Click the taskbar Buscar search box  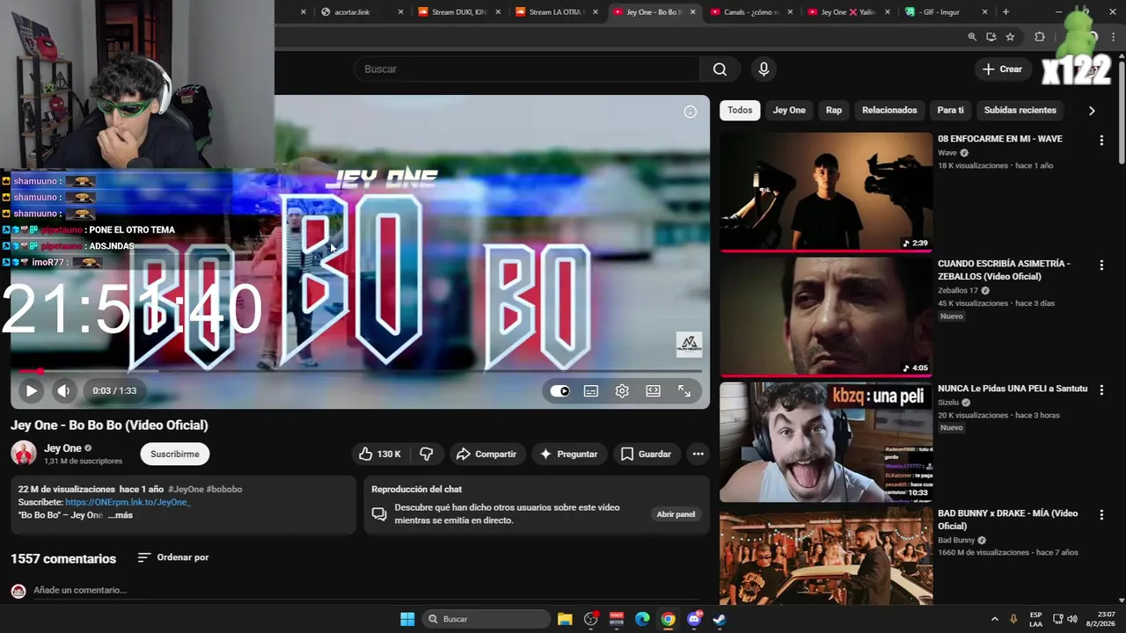click(x=486, y=619)
